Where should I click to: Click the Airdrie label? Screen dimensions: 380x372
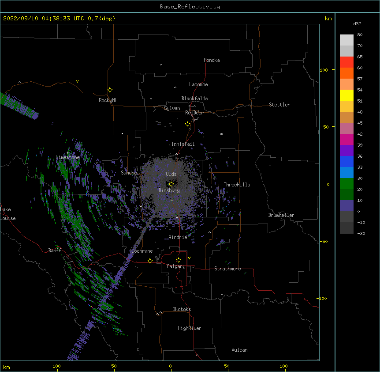coord(178,237)
